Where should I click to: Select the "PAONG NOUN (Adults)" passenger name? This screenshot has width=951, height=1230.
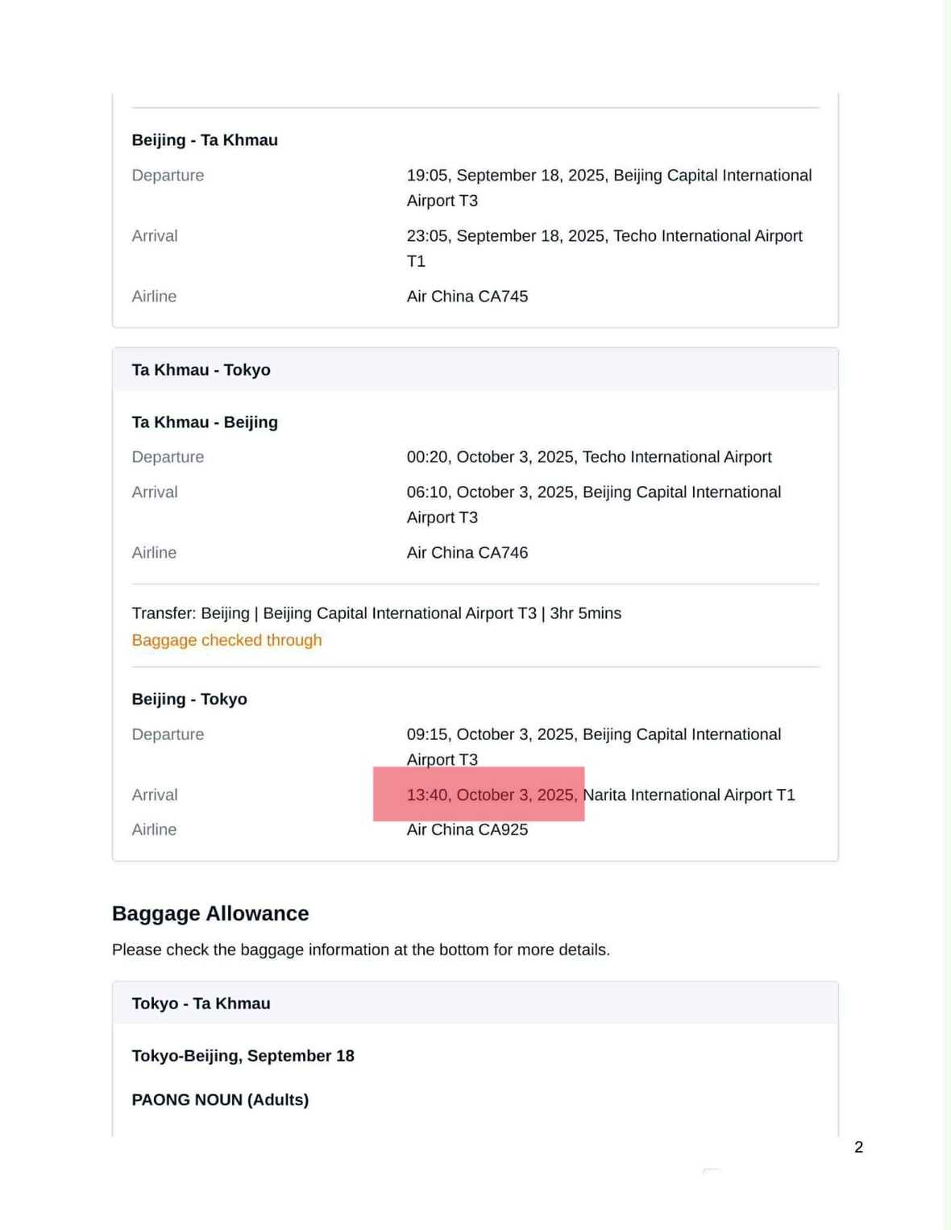coord(220,1100)
